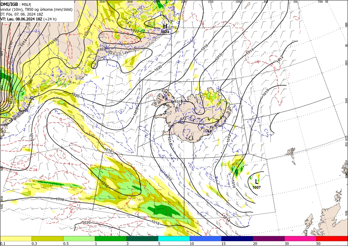Pick the blue 10–15 legend swatch

(206, 238)
